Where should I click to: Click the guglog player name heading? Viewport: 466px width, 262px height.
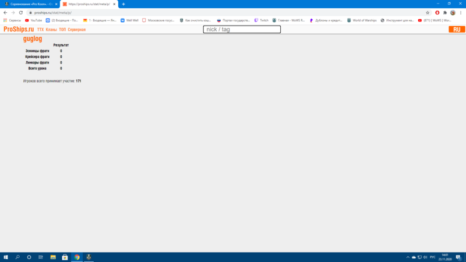click(x=33, y=39)
